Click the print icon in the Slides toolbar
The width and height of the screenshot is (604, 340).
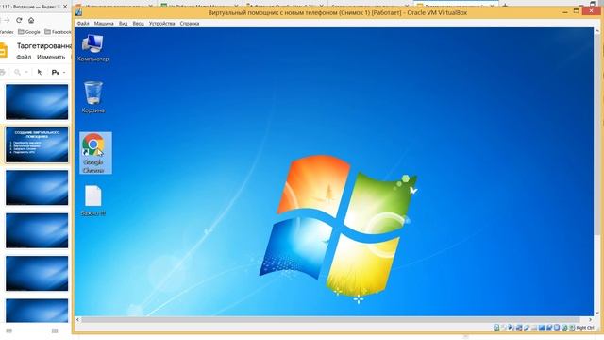2,72
